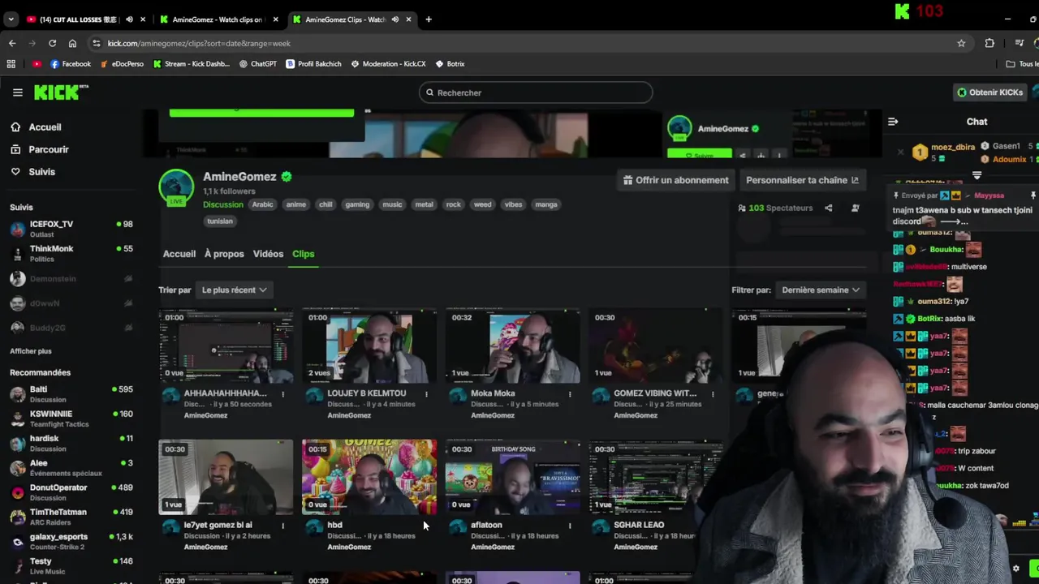Image resolution: width=1039 pixels, height=584 pixels.
Task: Open the Filtrer par Dernière semaine dropdown
Action: pyautogui.click(x=821, y=290)
